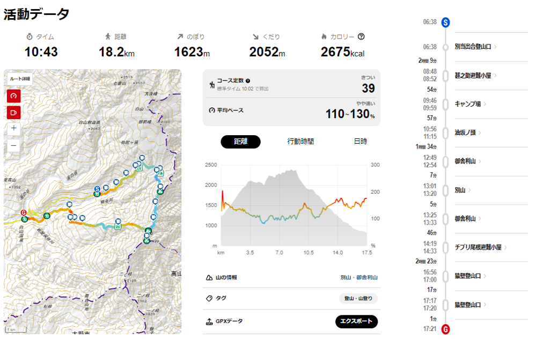
Task: Zoom out the map with minus button
Action: click(x=13, y=146)
